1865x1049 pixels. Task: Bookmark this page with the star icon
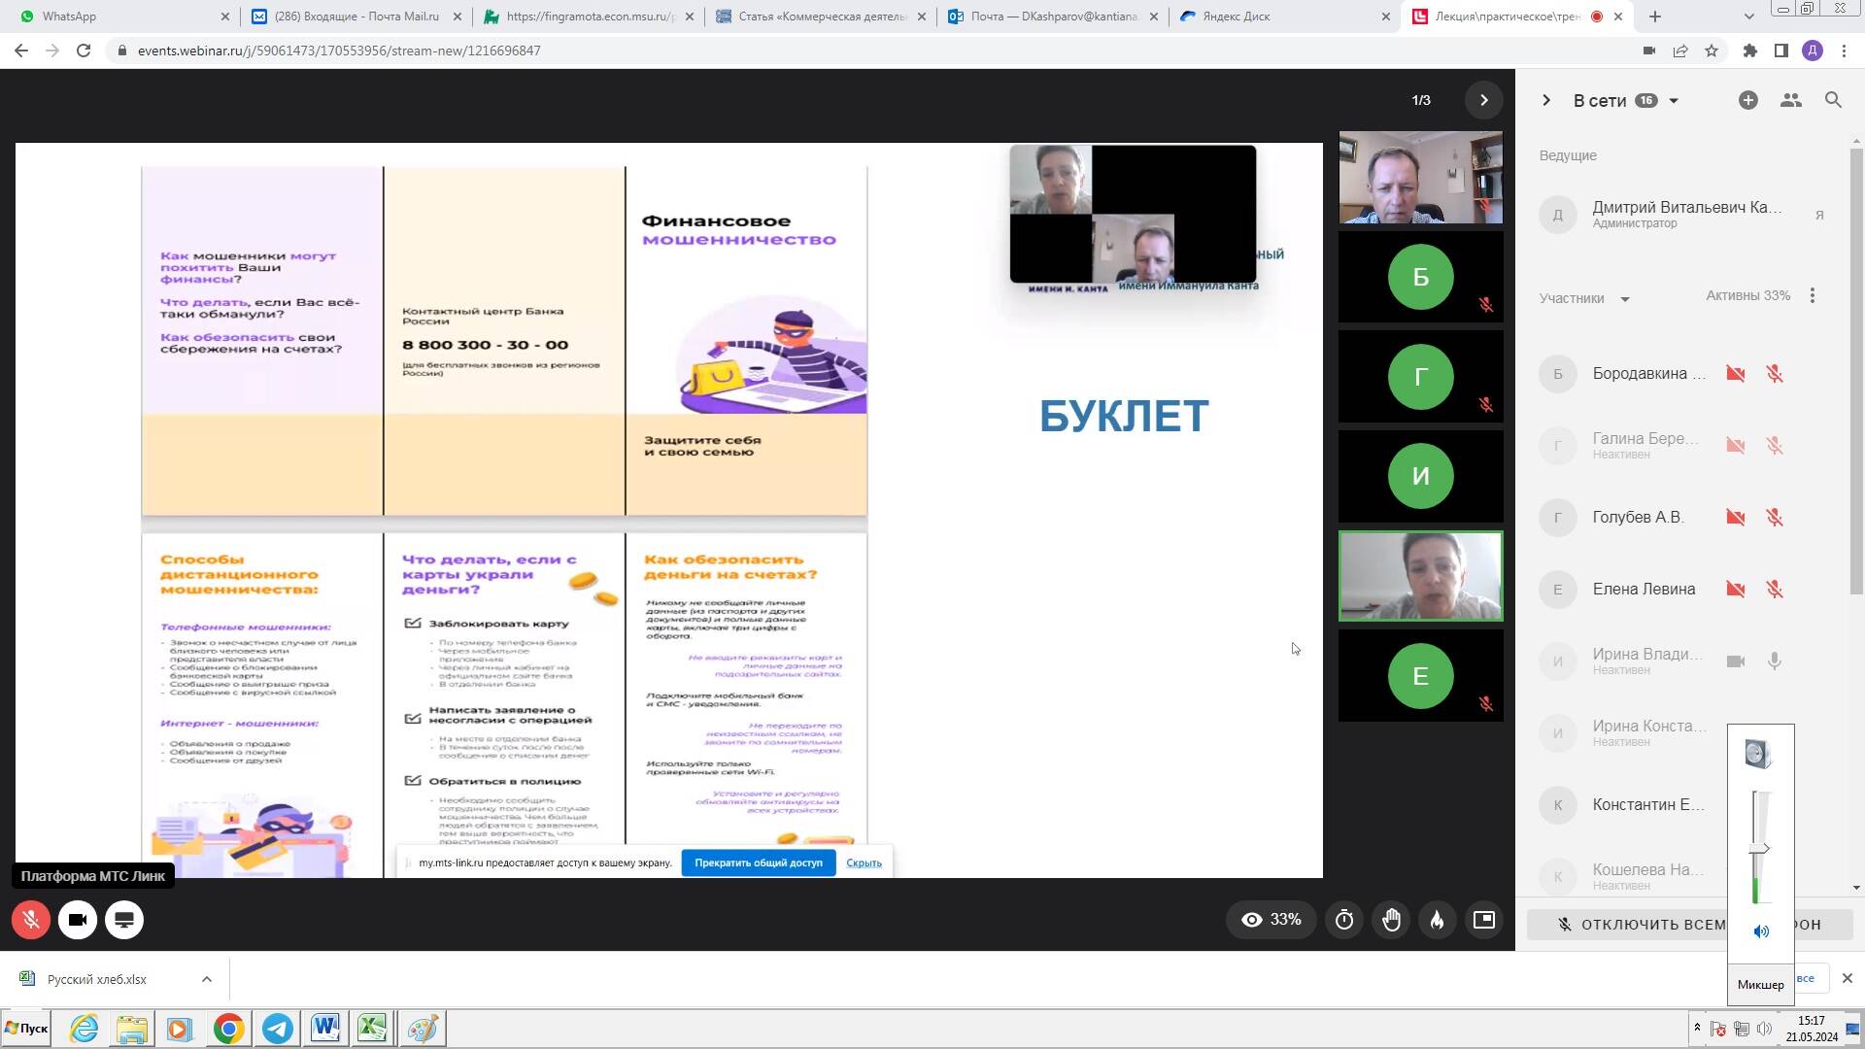pyautogui.click(x=1712, y=51)
